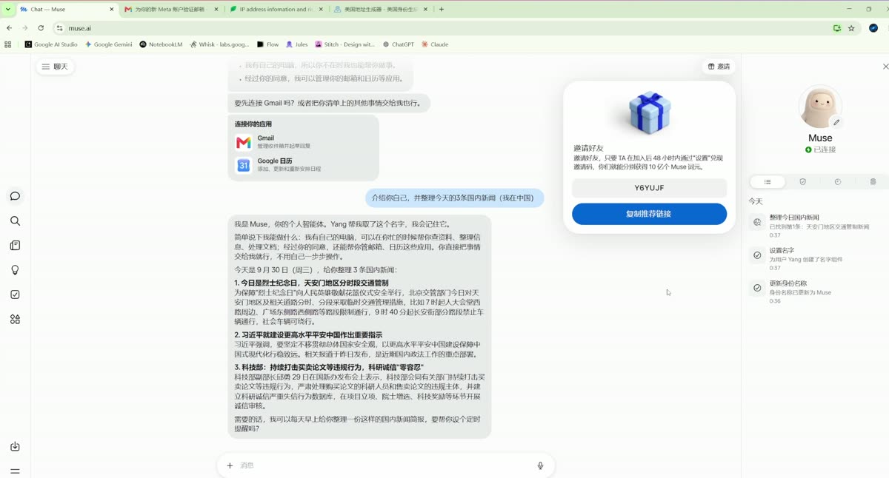The width and height of the screenshot is (889, 478).
Task: Click the install app icon in address bar
Action: 836,28
